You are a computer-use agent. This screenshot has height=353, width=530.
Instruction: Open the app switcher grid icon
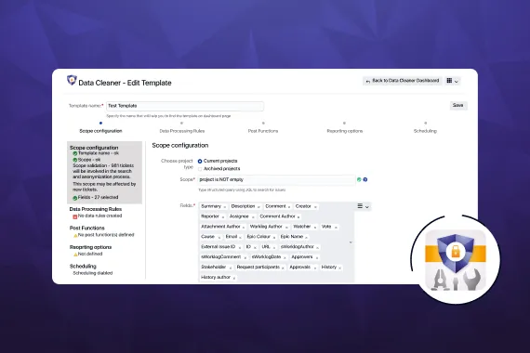point(449,81)
